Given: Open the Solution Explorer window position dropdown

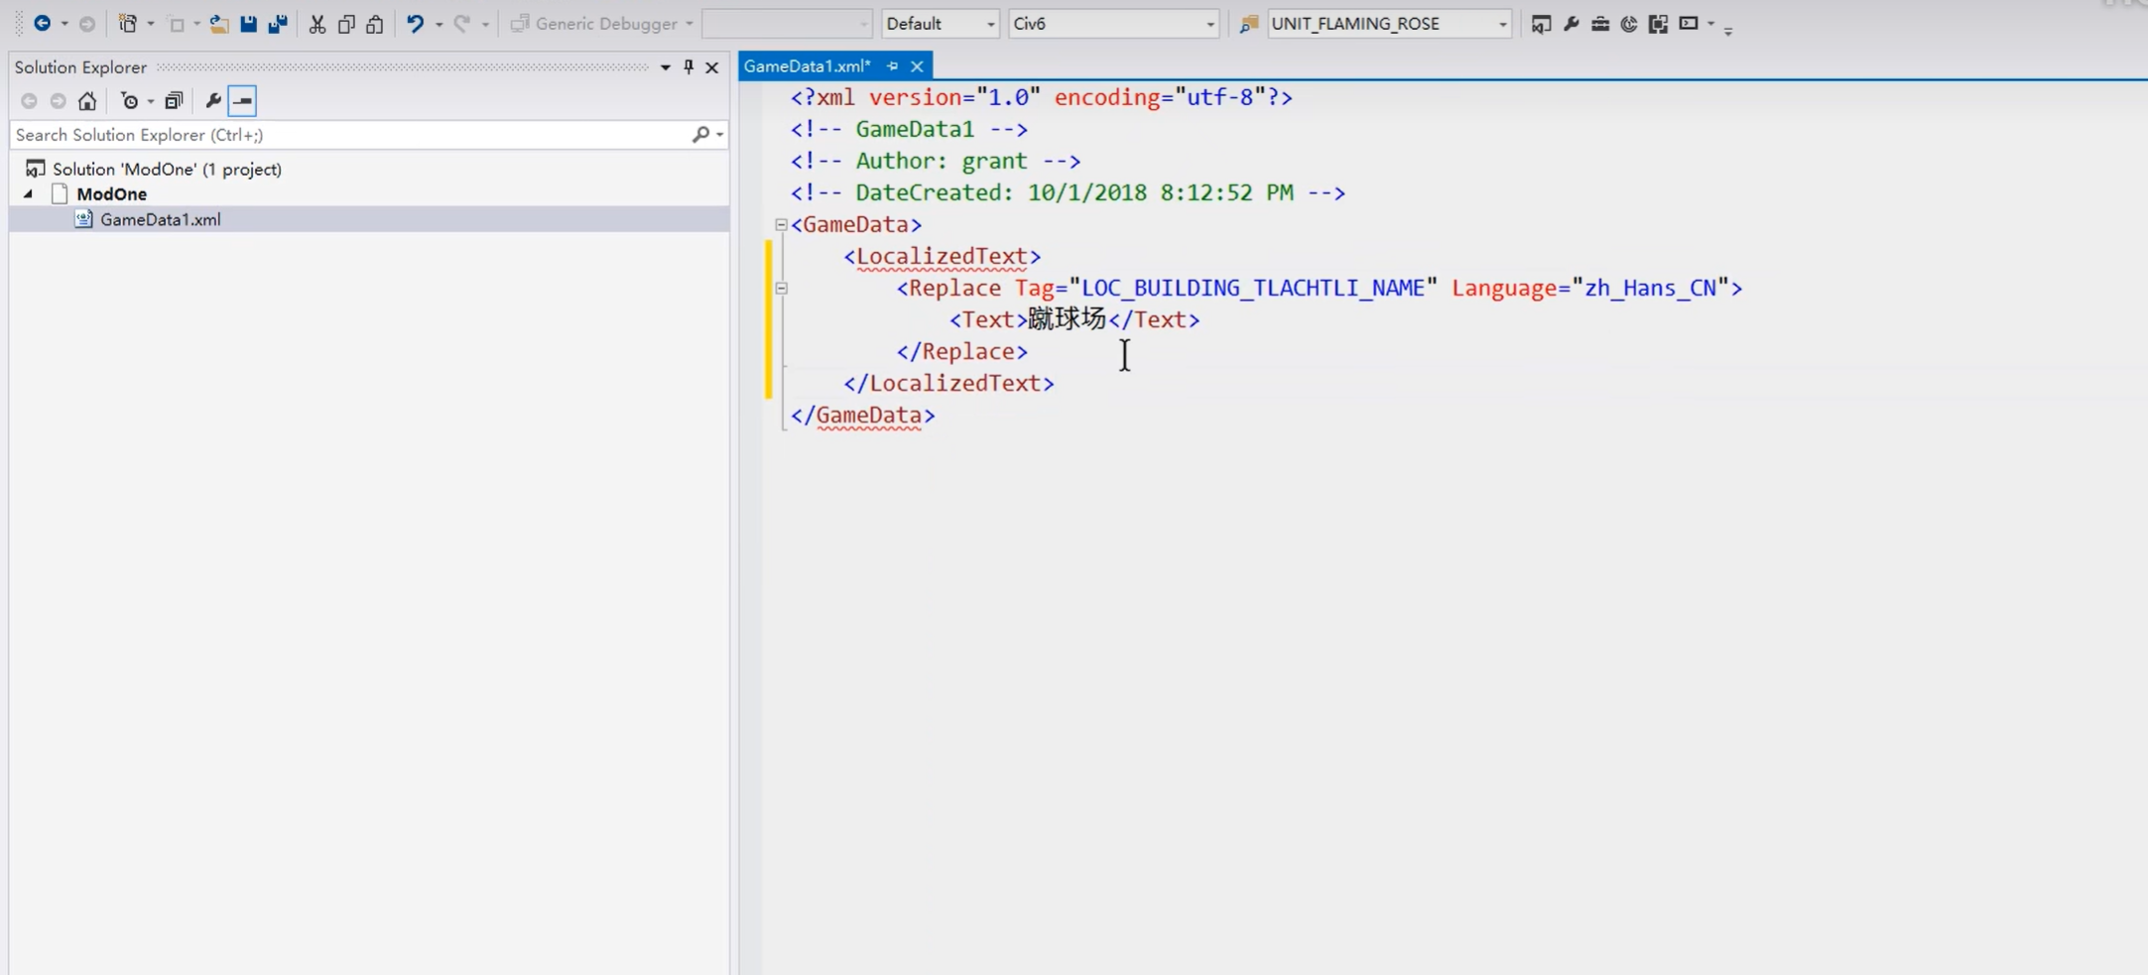Looking at the screenshot, I should click(x=665, y=66).
